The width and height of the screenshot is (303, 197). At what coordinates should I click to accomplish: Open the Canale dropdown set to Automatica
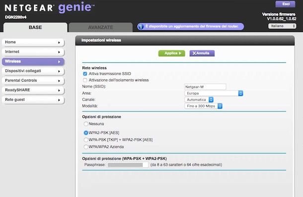click(x=199, y=99)
